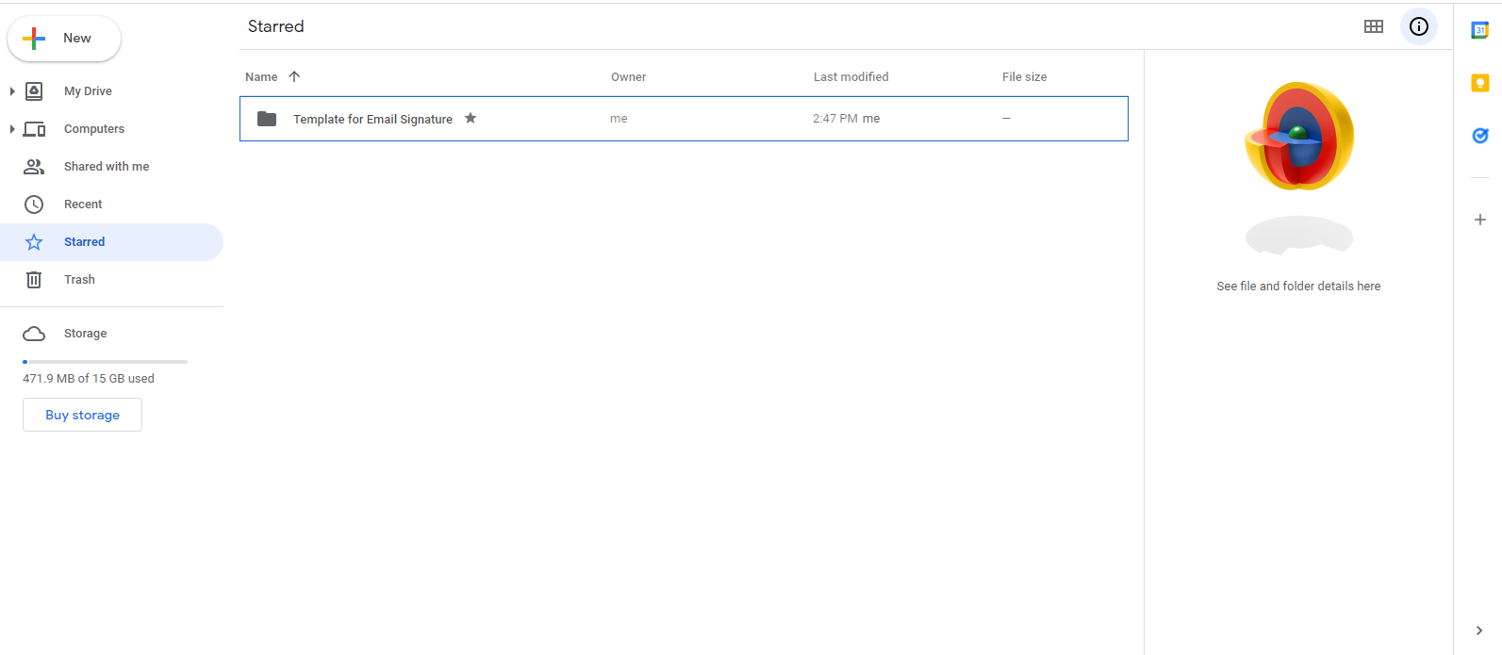Click the New button
This screenshot has width=1502, height=655.
(x=64, y=39)
